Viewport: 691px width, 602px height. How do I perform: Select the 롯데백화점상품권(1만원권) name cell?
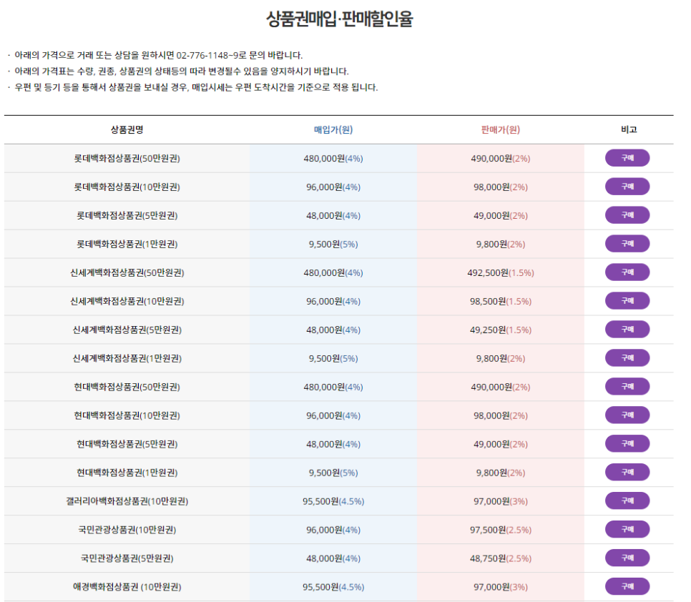[x=127, y=245]
